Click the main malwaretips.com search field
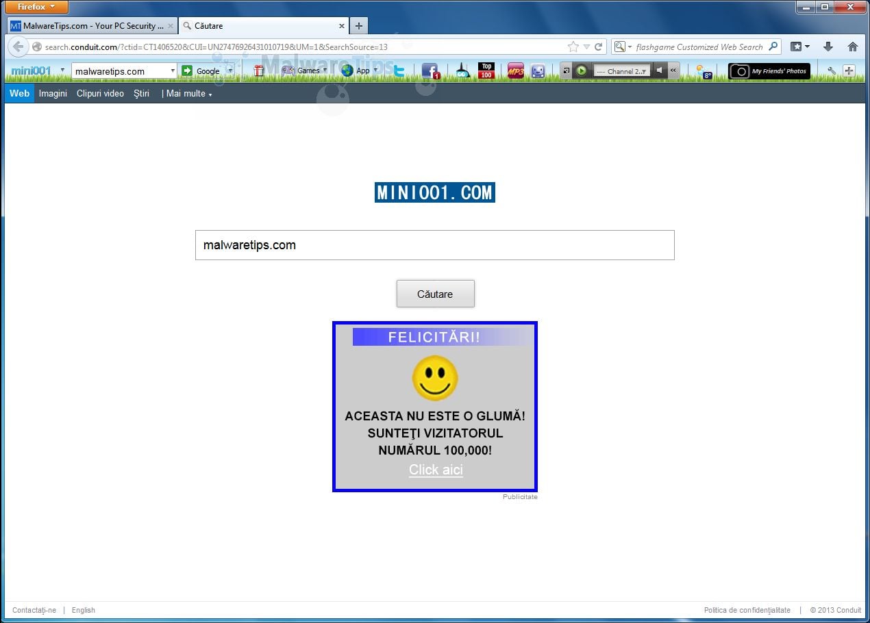The width and height of the screenshot is (870, 623). (435, 245)
